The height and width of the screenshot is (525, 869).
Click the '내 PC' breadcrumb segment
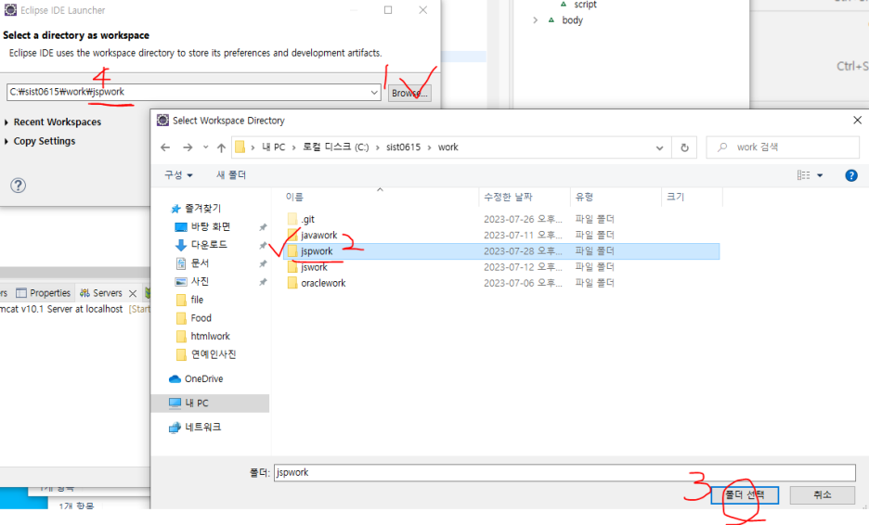[273, 147]
